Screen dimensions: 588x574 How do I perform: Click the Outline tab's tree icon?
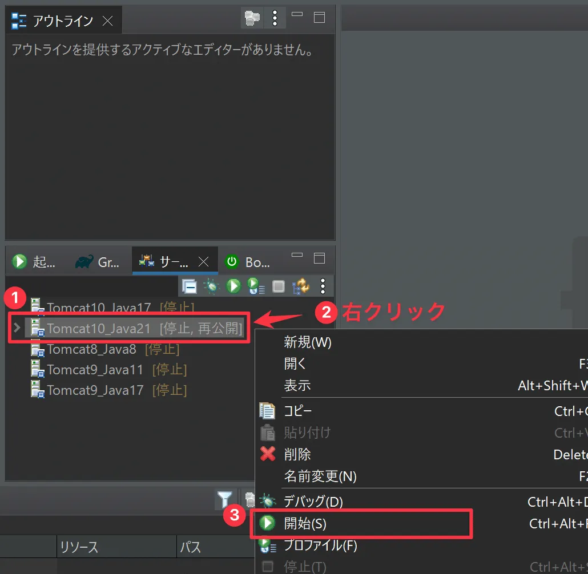coord(19,21)
